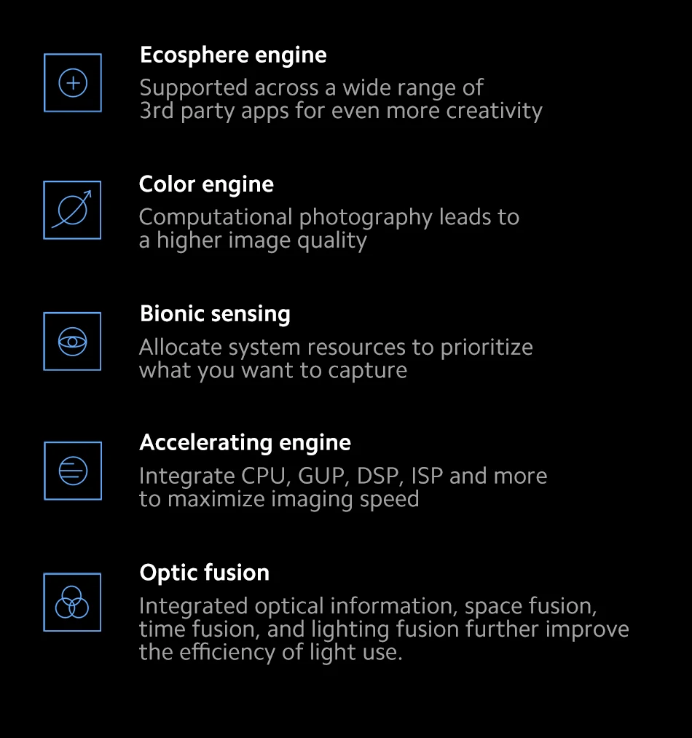Click "3rd party apps for even more creativity"
Viewport: 692px width, 738px height.
[341, 111]
